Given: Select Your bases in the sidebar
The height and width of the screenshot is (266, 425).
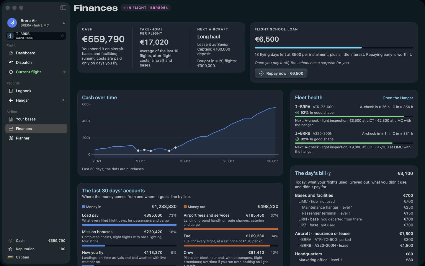Looking at the screenshot, I should click(36, 119).
